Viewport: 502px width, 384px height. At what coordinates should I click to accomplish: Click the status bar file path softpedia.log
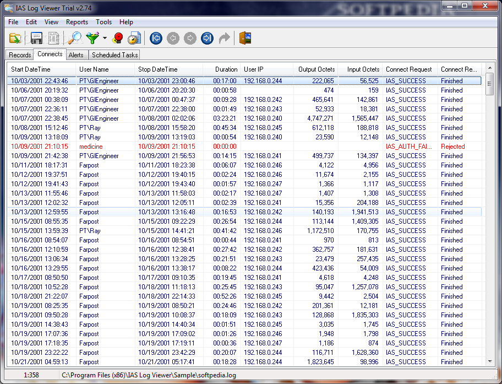tap(149, 375)
